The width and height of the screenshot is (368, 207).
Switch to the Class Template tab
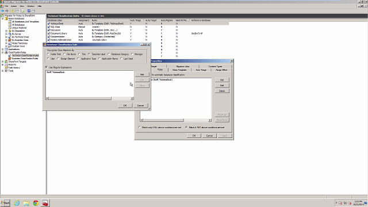click(179, 70)
